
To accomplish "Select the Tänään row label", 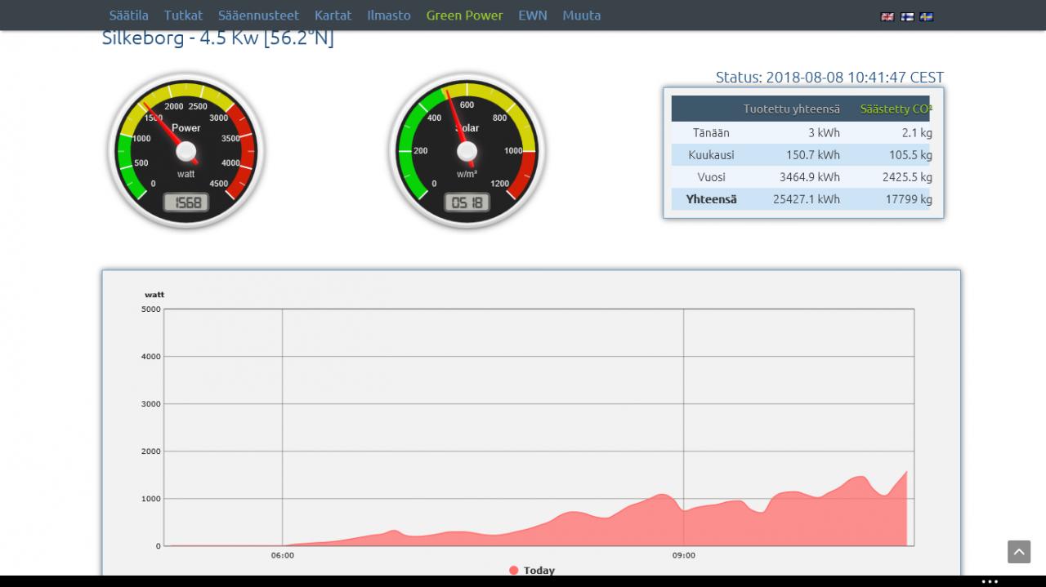I will click(x=712, y=133).
